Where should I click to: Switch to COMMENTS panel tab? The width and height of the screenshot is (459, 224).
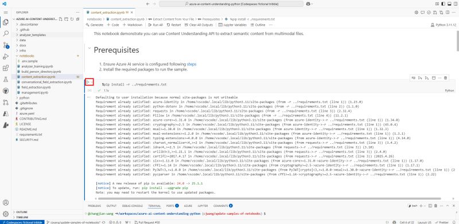pos(223,206)
